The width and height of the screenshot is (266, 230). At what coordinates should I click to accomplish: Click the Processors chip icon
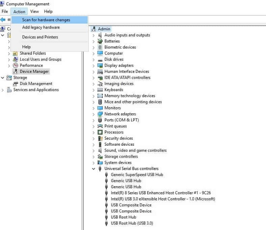[x=100, y=132]
